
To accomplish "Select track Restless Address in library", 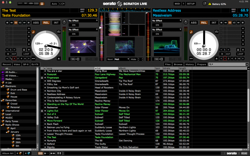I will tap(56, 94).
